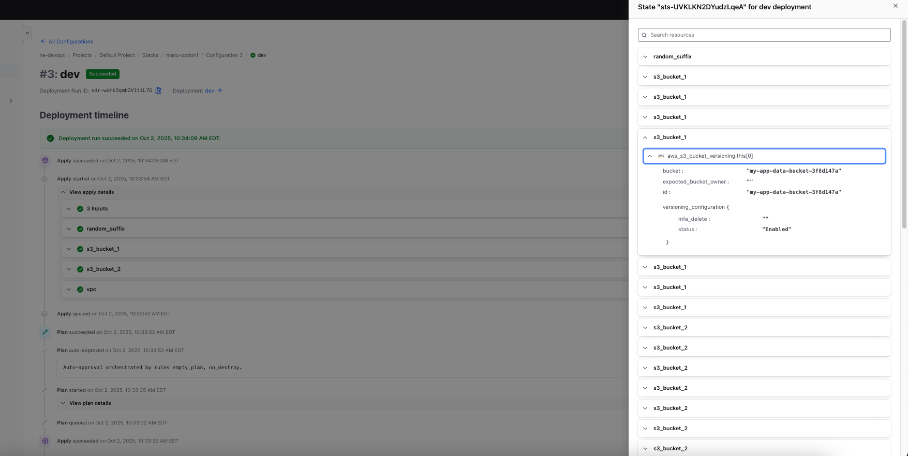Expand the random_suffix state resource

click(x=645, y=57)
